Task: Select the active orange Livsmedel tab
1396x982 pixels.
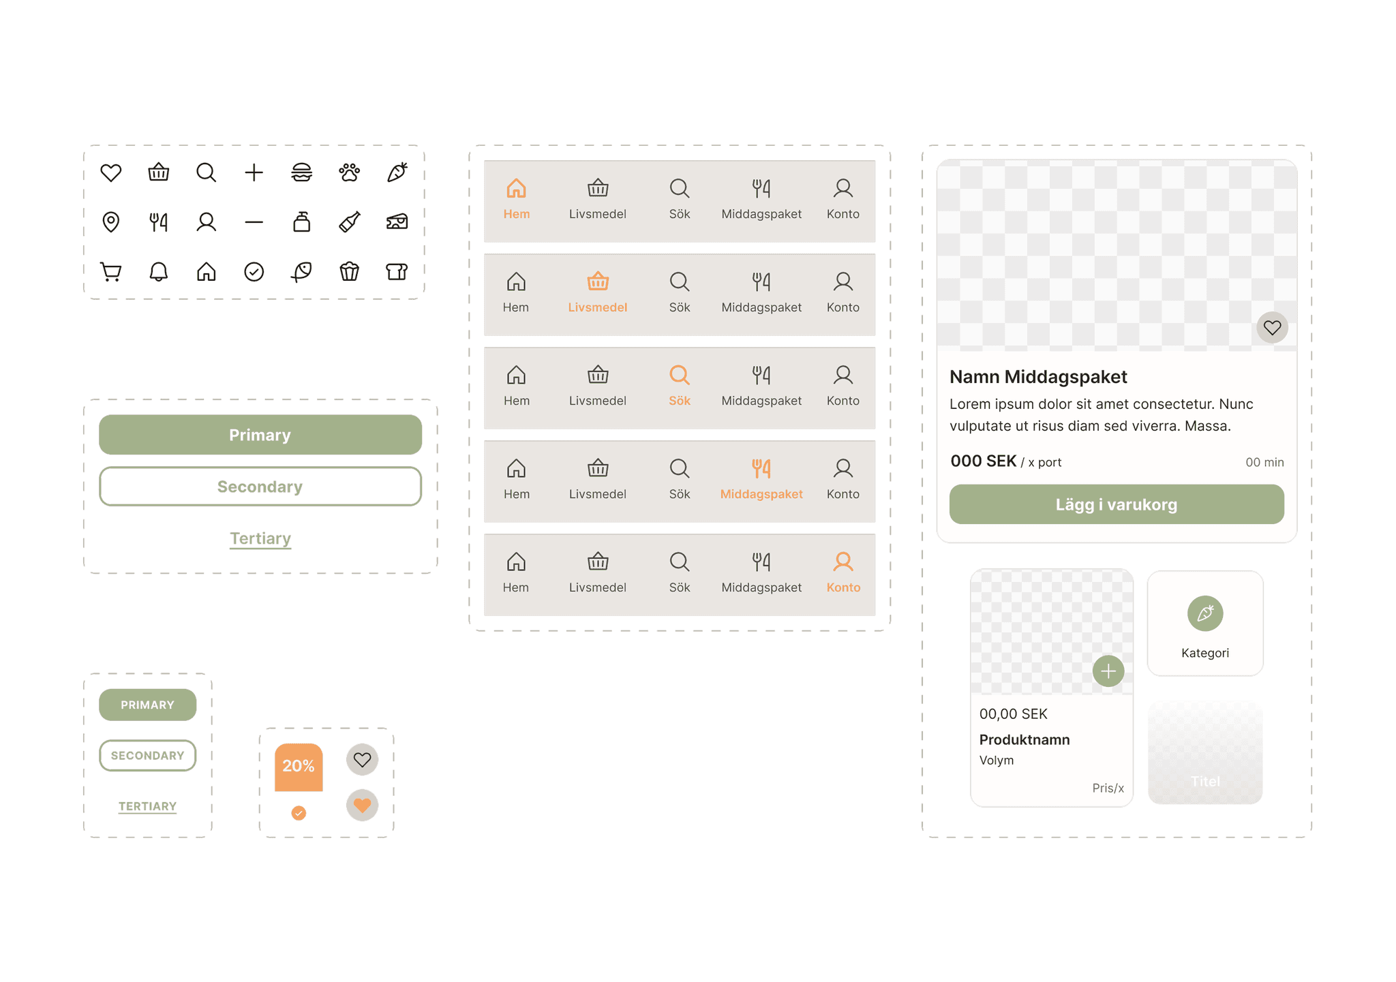Action: tap(598, 292)
